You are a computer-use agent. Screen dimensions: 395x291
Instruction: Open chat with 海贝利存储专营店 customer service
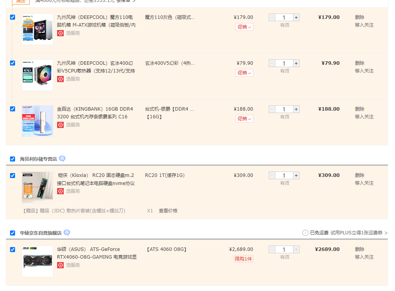click(62, 159)
